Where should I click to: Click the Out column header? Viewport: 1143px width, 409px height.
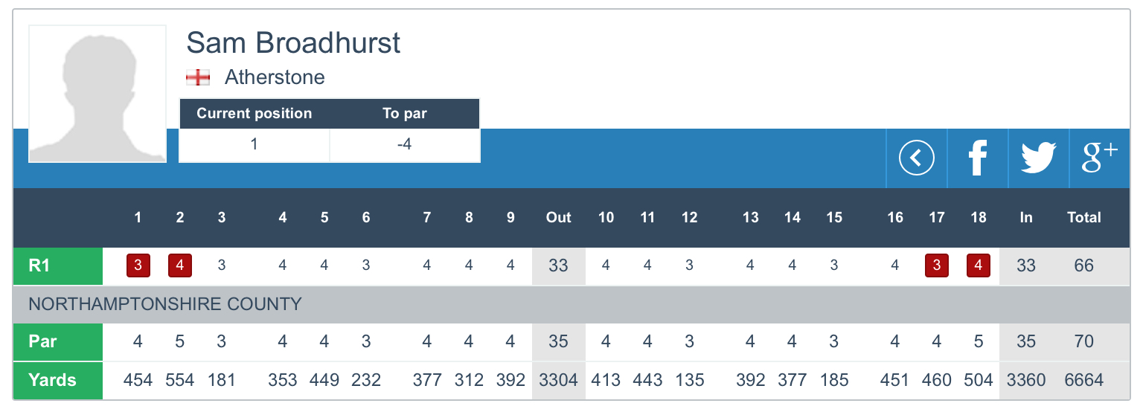558,217
